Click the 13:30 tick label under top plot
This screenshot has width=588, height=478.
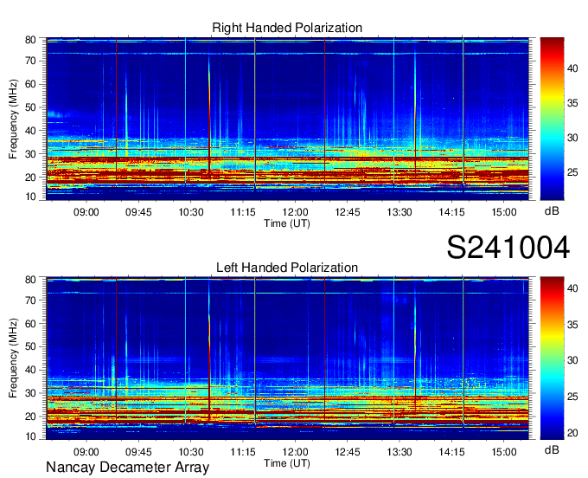coord(399,212)
